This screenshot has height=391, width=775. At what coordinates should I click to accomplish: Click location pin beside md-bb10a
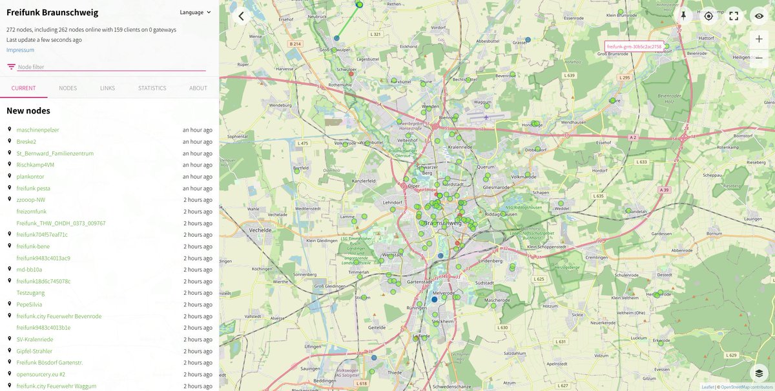(x=10, y=268)
